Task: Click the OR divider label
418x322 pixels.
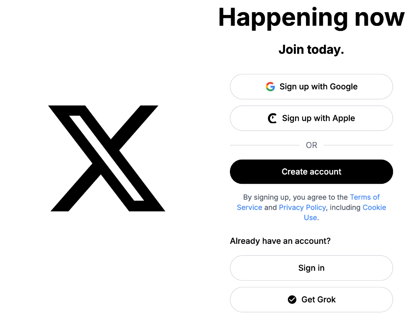Action: (311, 145)
